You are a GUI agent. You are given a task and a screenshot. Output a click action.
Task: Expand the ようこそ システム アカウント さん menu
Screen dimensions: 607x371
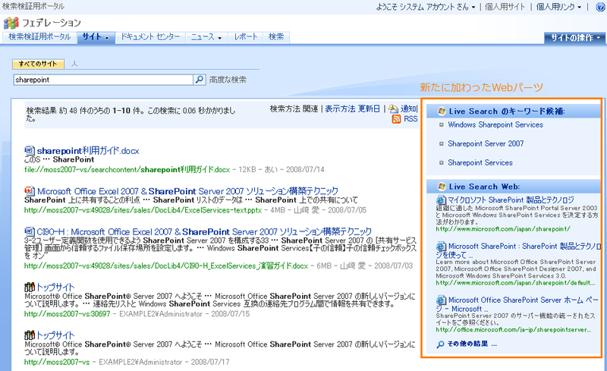pyautogui.click(x=426, y=7)
